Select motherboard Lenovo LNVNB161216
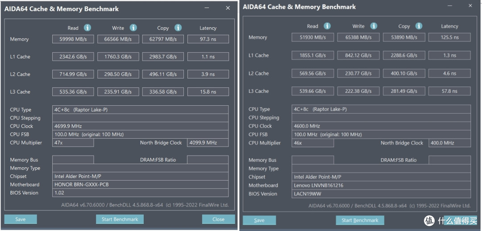Image resolution: width=482 pixels, height=231 pixels. [381, 186]
